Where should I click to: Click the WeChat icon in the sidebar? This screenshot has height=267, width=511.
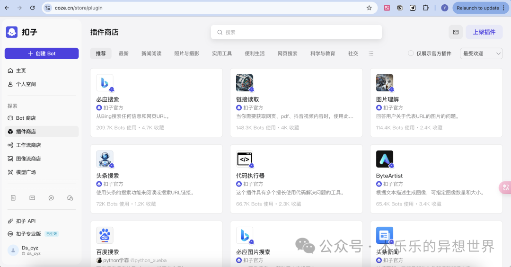(70, 198)
